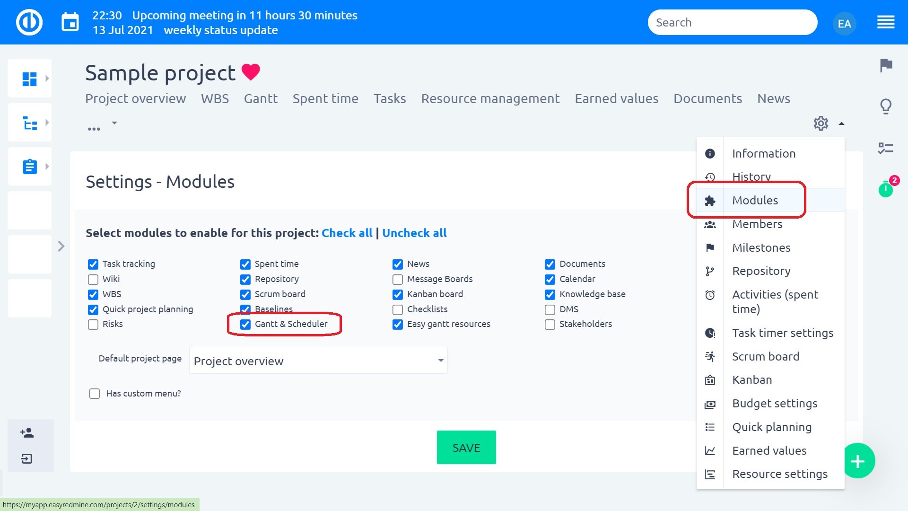Click the lightbulb icon in right sidebar

point(886,106)
